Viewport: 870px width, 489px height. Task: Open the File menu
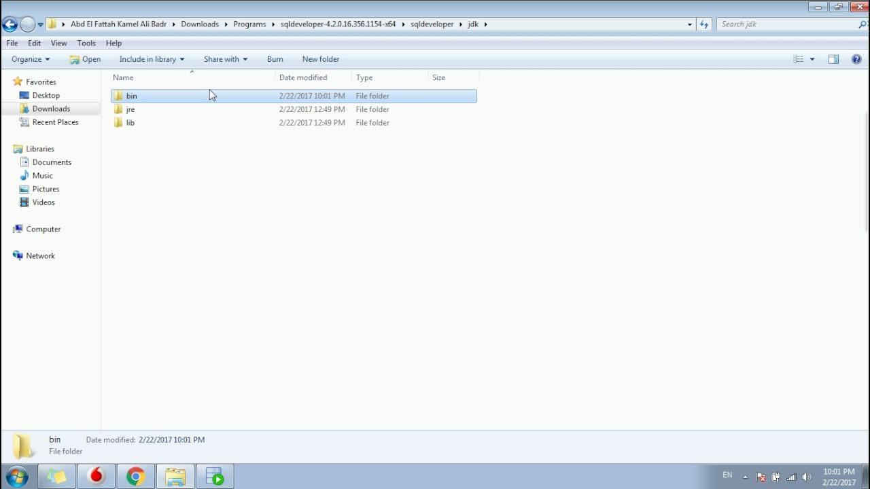click(x=12, y=43)
